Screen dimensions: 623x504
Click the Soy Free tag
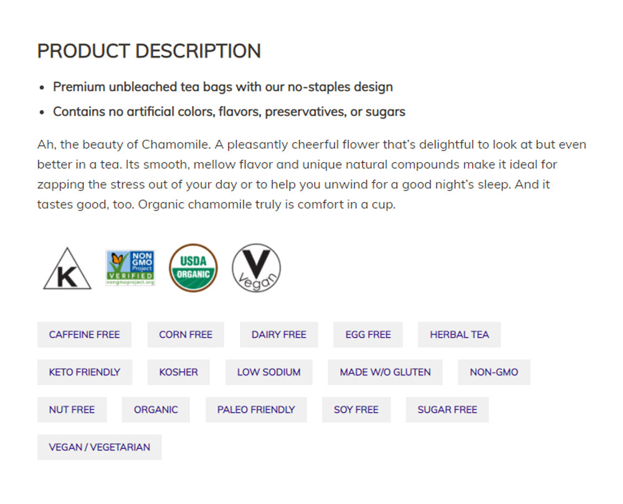[356, 410]
